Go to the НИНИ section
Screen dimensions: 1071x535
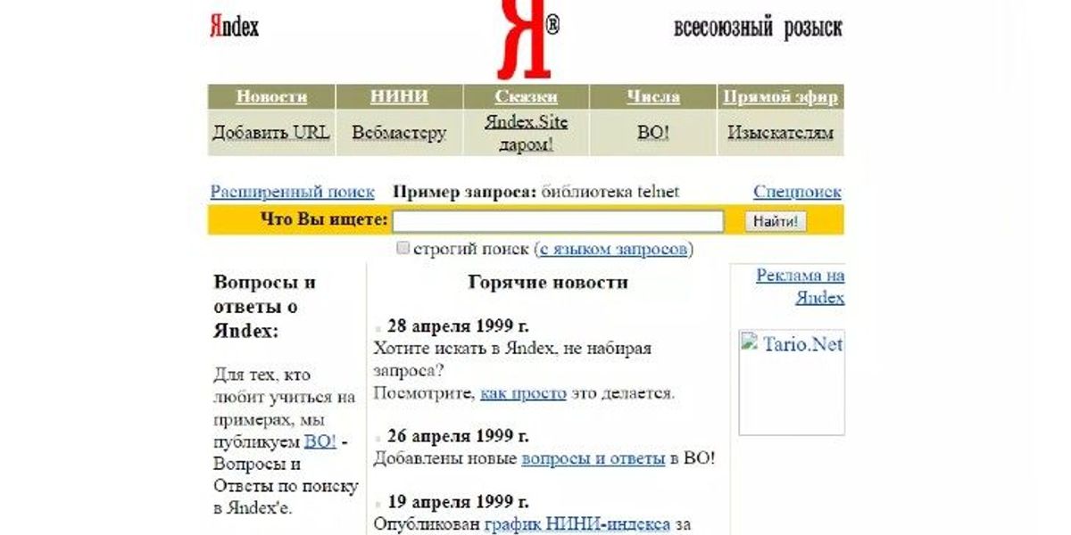(399, 97)
